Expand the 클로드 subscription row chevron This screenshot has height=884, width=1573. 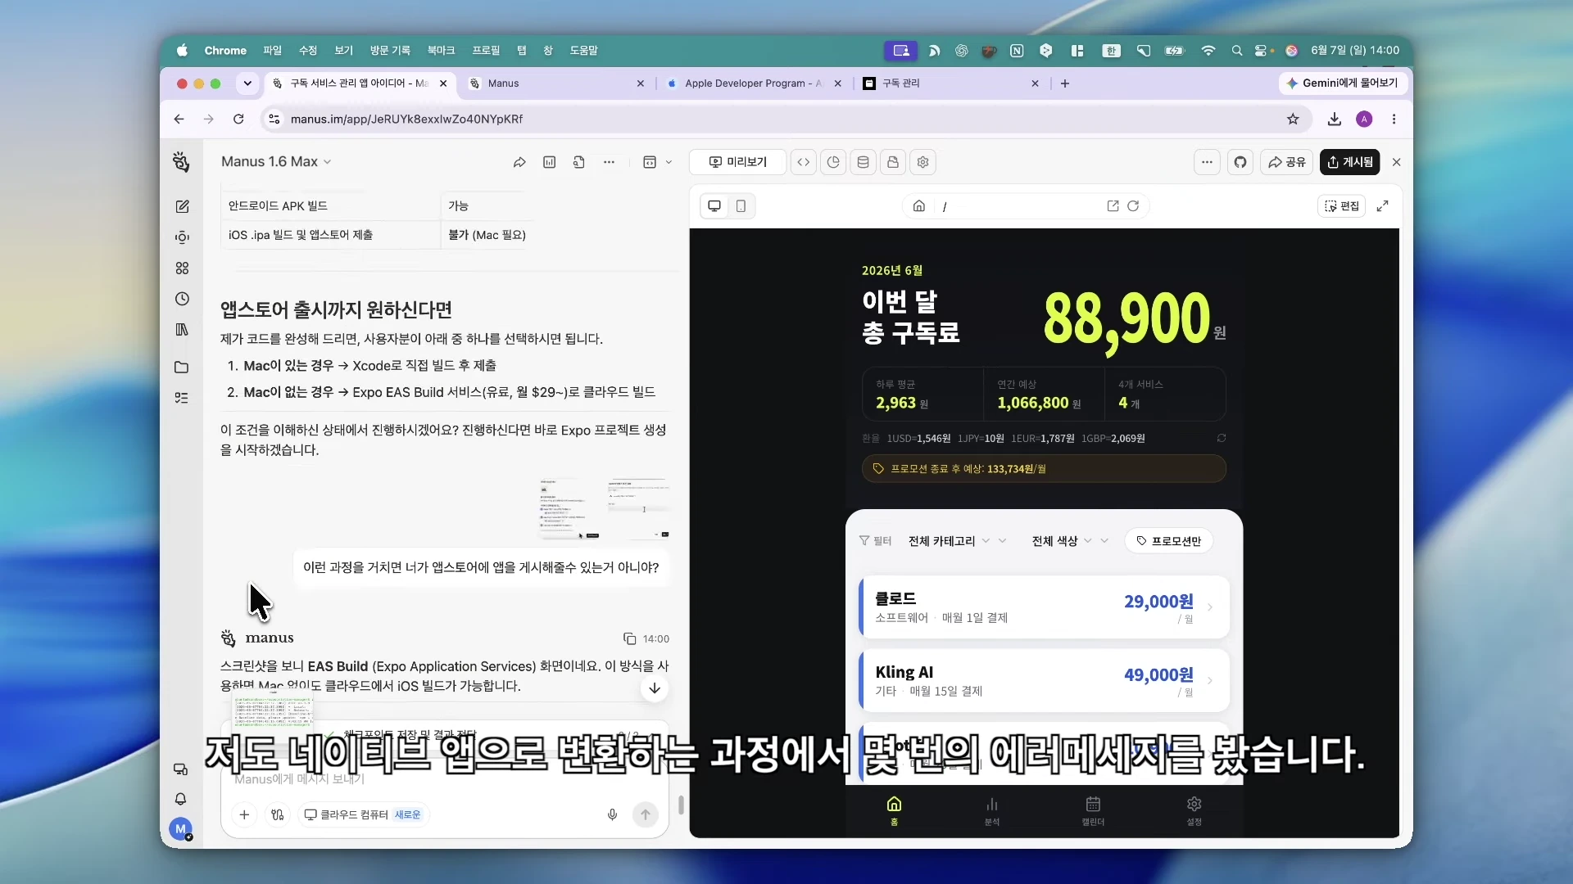[x=1210, y=607]
